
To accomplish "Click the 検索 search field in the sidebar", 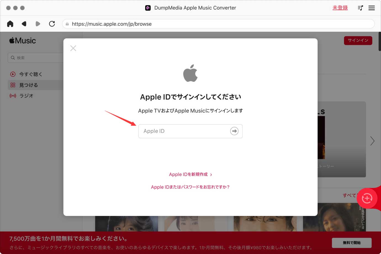I will coord(35,58).
